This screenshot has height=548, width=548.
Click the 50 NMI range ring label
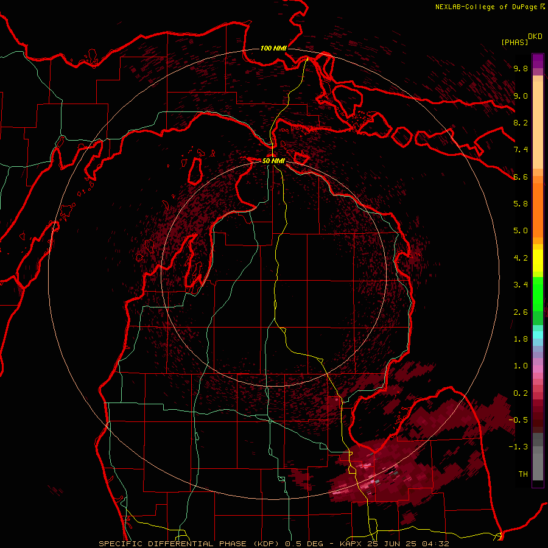click(273, 161)
